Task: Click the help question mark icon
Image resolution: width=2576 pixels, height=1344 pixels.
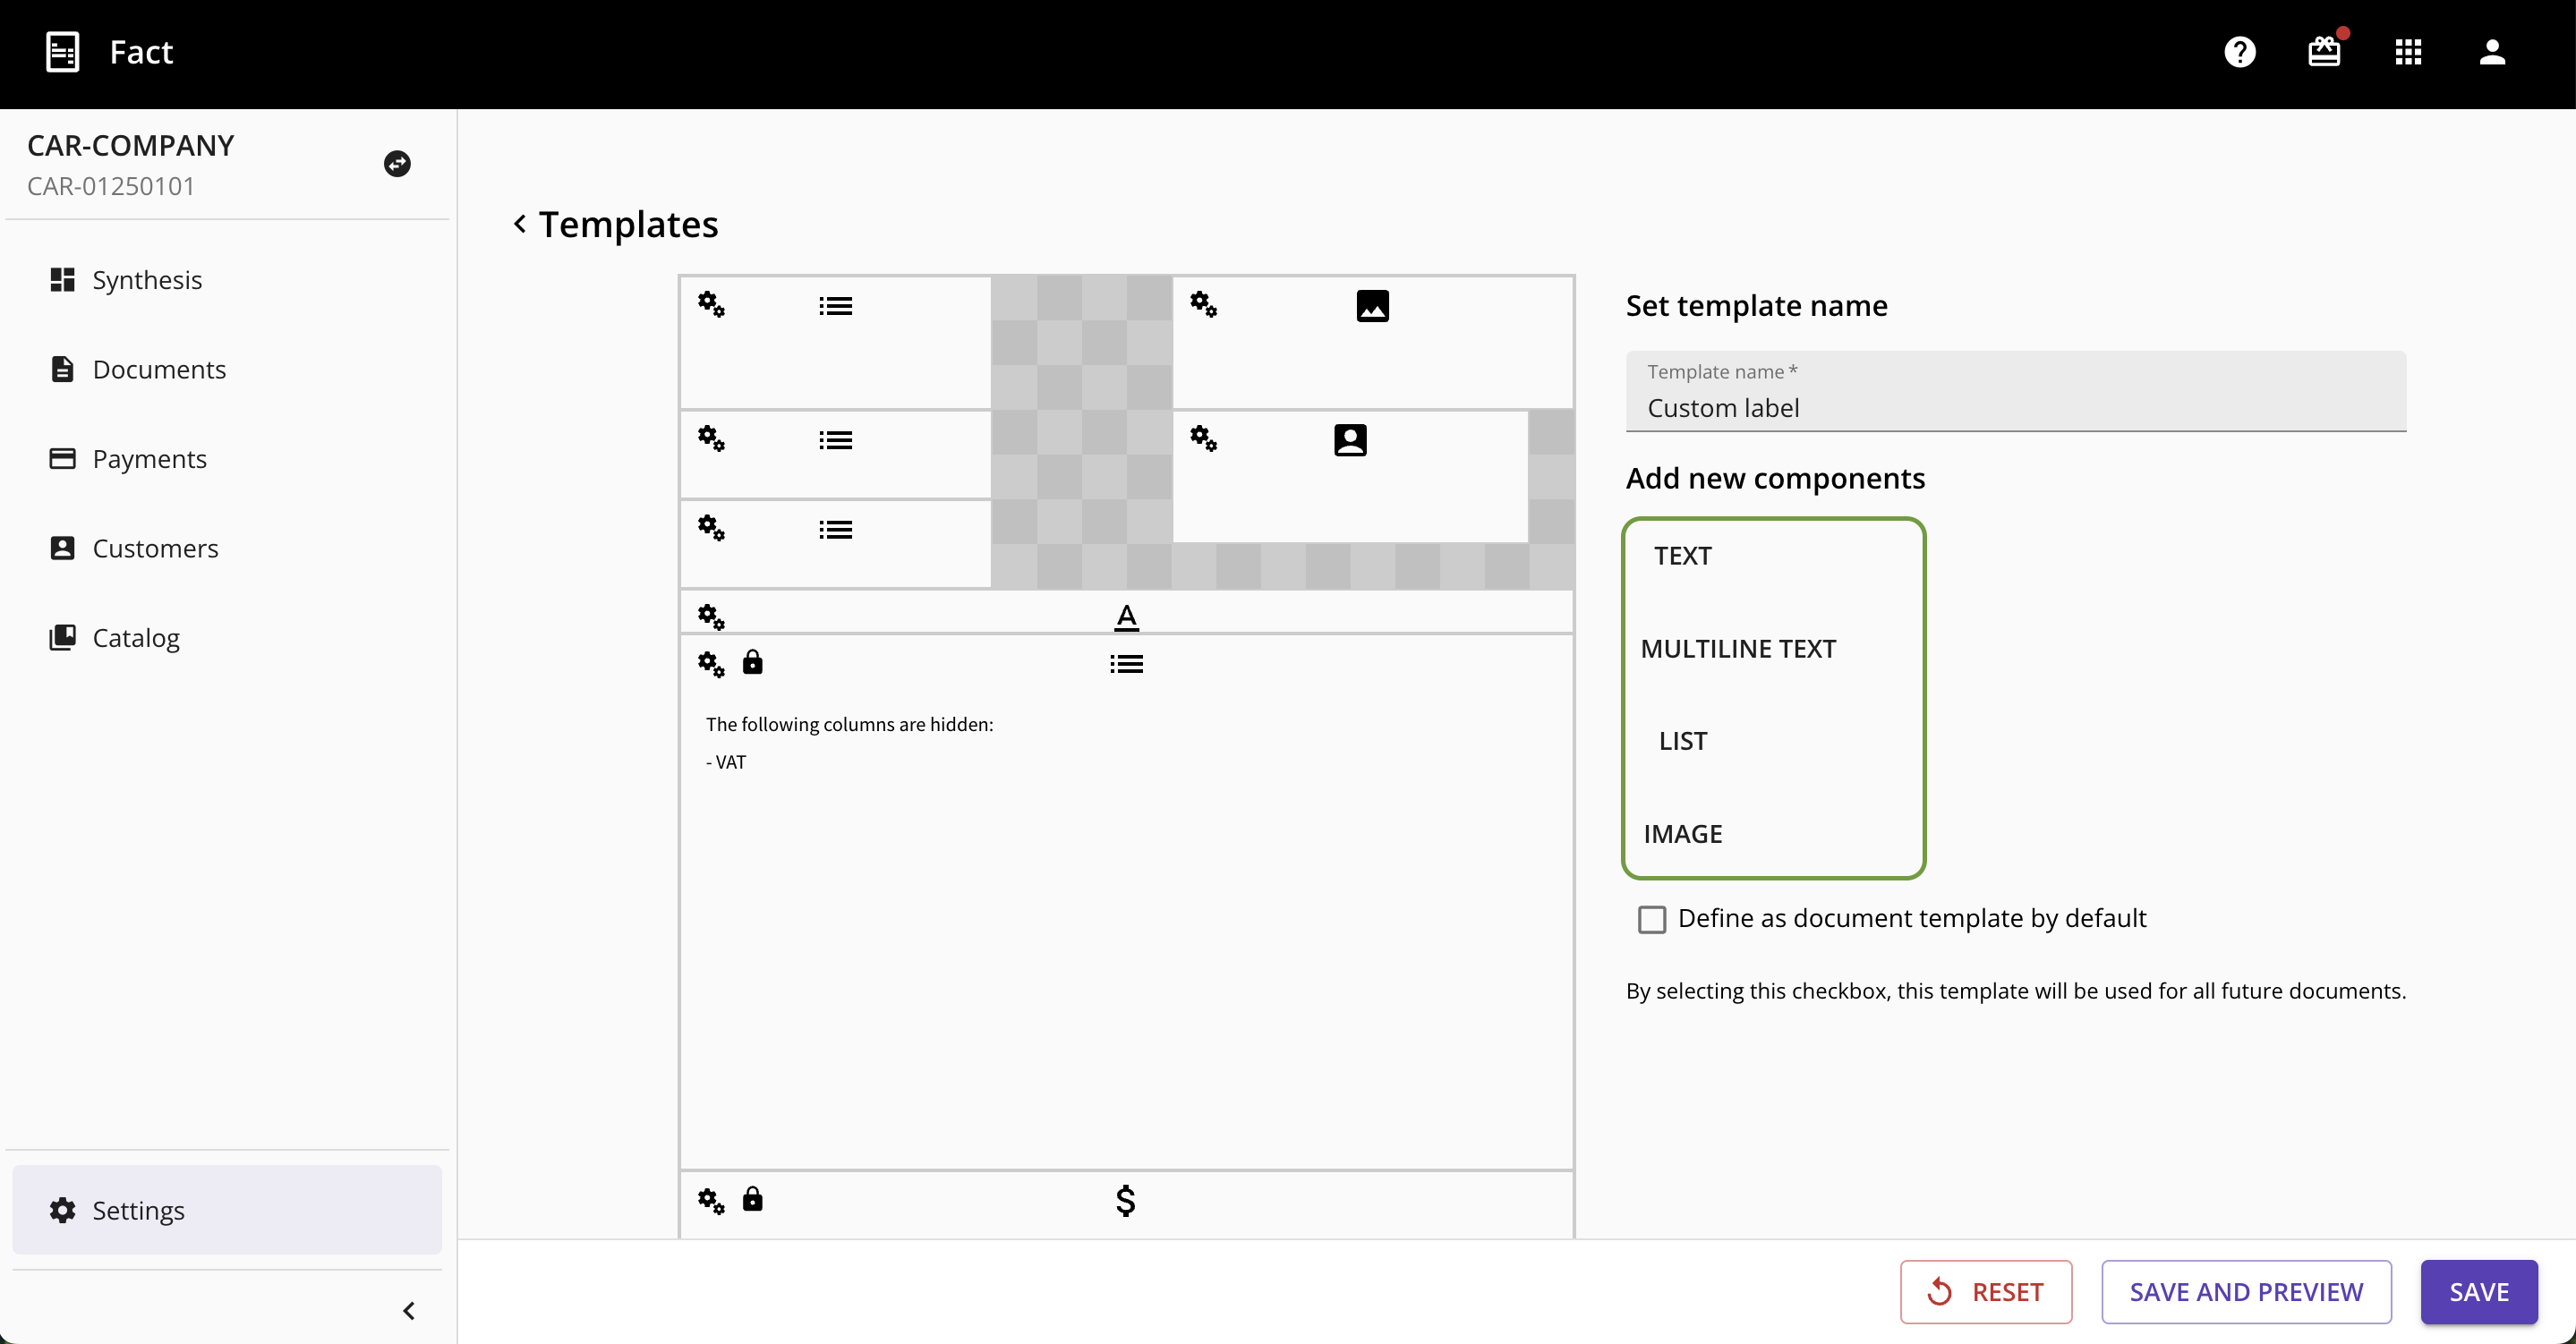Action: click(2239, 52)
